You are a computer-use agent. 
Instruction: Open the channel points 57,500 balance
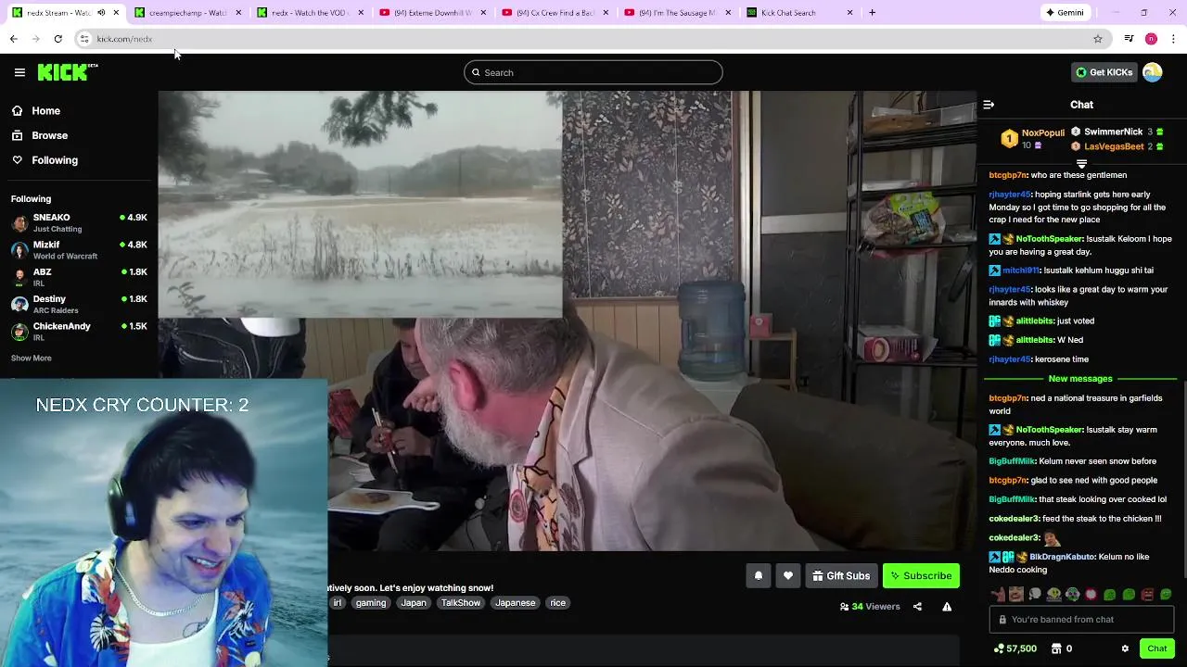coord(1015,648)
